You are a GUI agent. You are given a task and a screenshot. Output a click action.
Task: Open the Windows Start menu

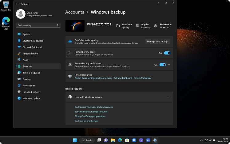click(x=75, y=140)
